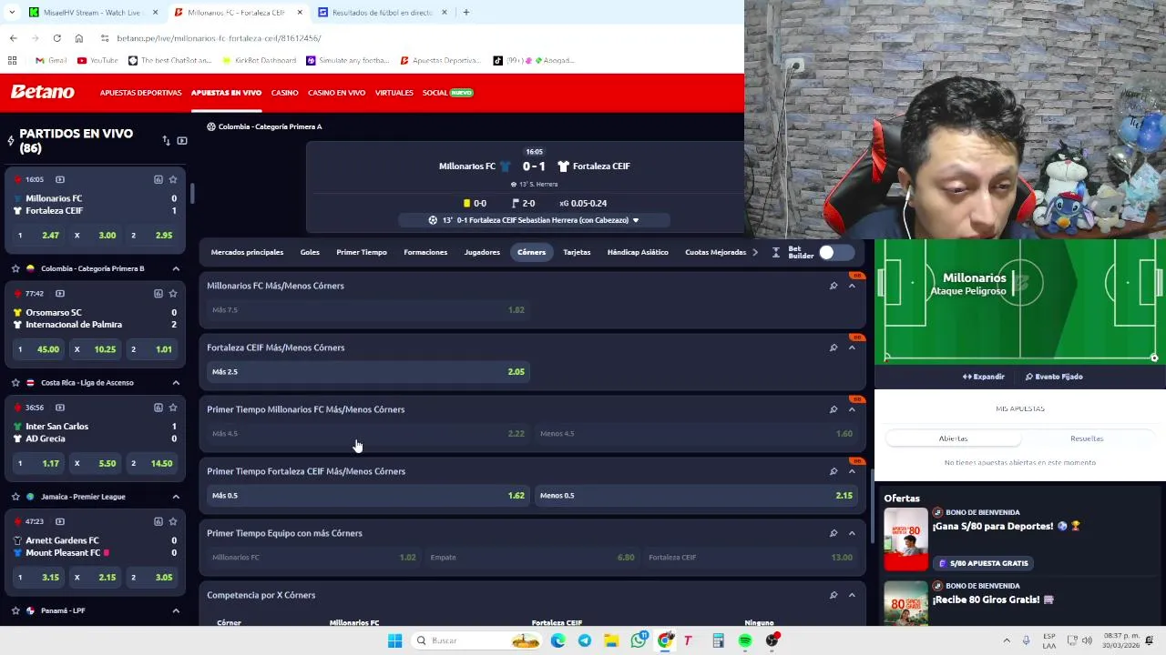
Task: Select odds 10.25 draw in Orsomarso match
Action: [95, 349]
